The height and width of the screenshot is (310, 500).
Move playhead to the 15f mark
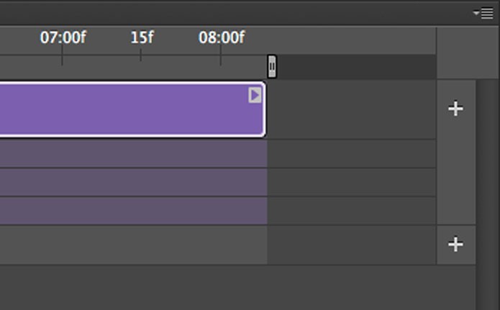click(x=142, y=37)
